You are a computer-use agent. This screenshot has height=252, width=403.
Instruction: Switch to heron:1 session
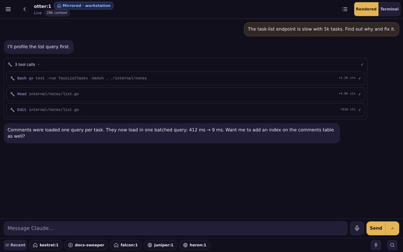point(194,245)
